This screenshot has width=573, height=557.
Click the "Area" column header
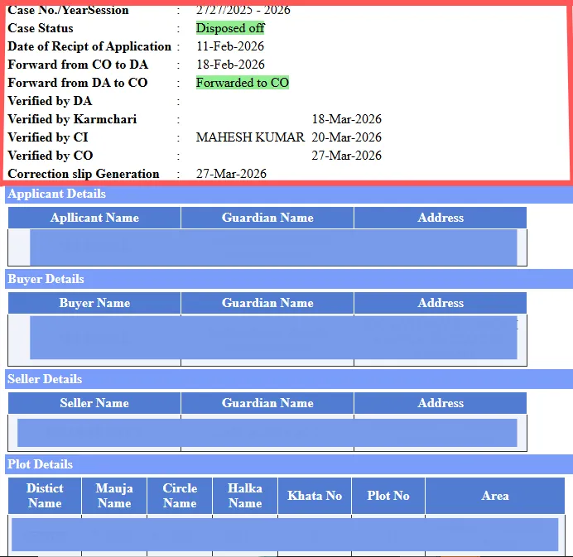point(495,496)
